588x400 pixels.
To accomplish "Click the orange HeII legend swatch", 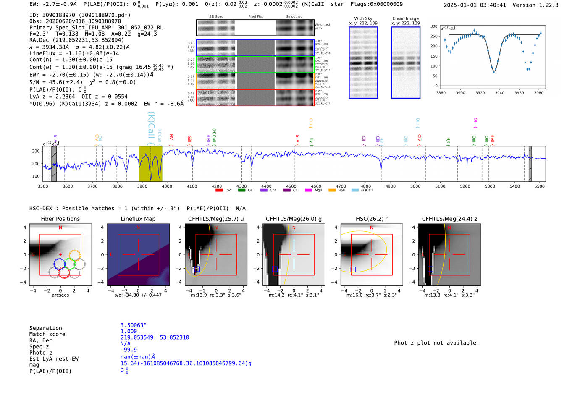I will point(332,191).
